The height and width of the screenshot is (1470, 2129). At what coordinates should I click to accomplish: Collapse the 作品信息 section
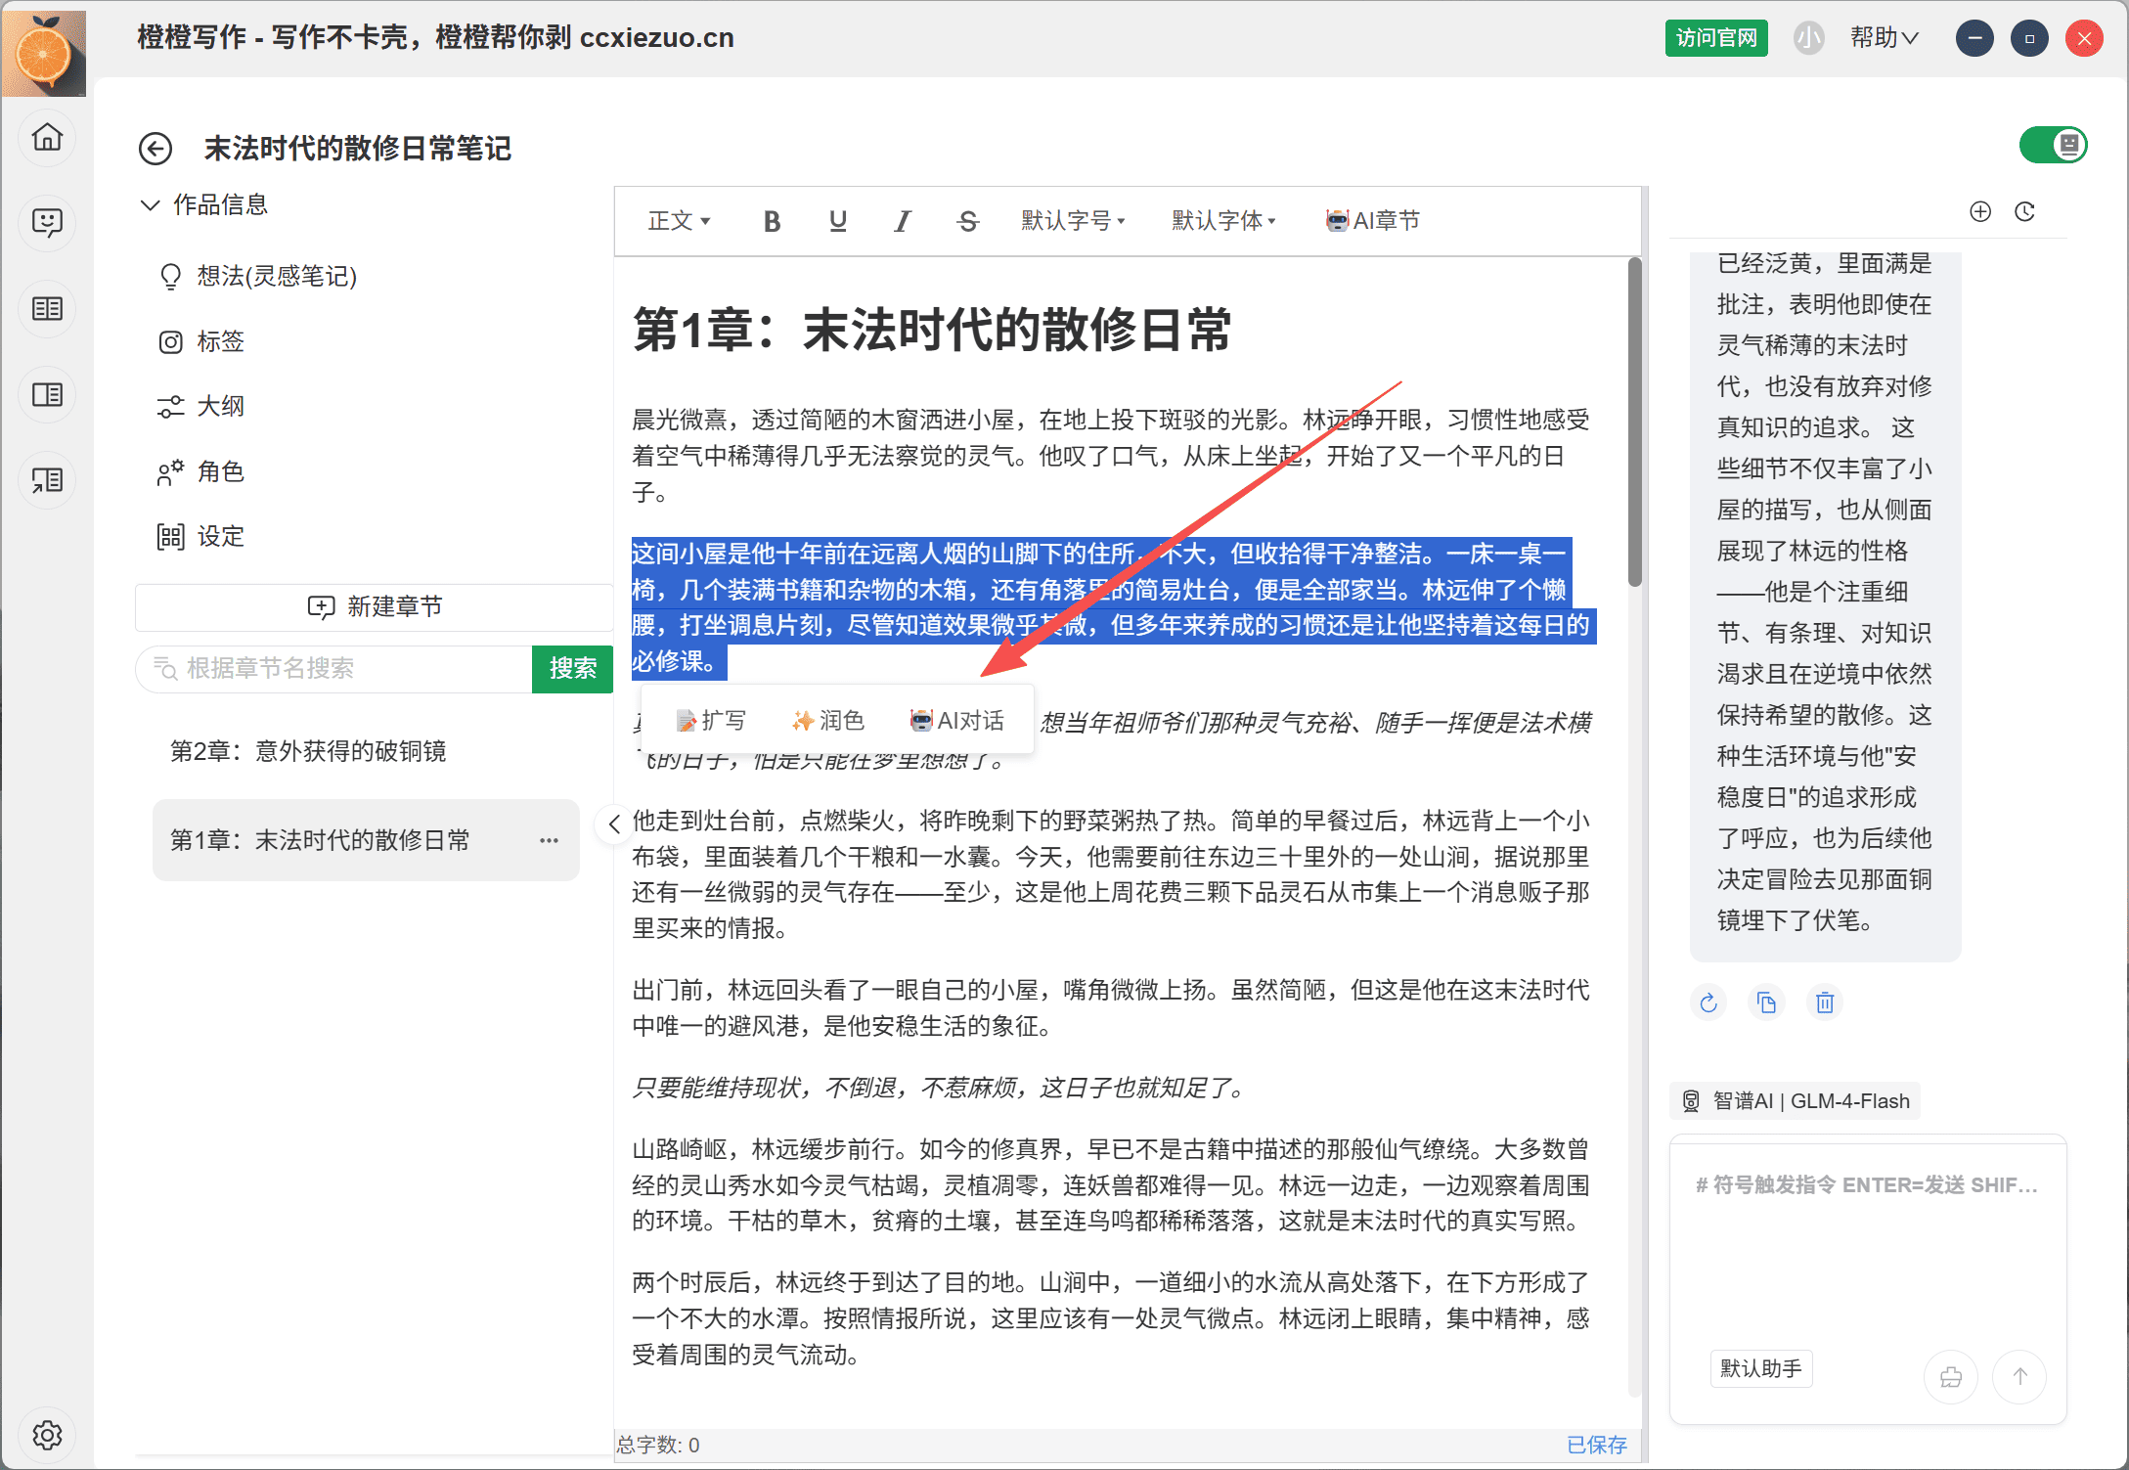click(x=150, y=204)
